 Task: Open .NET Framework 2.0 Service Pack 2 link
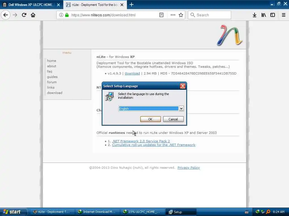141,141
